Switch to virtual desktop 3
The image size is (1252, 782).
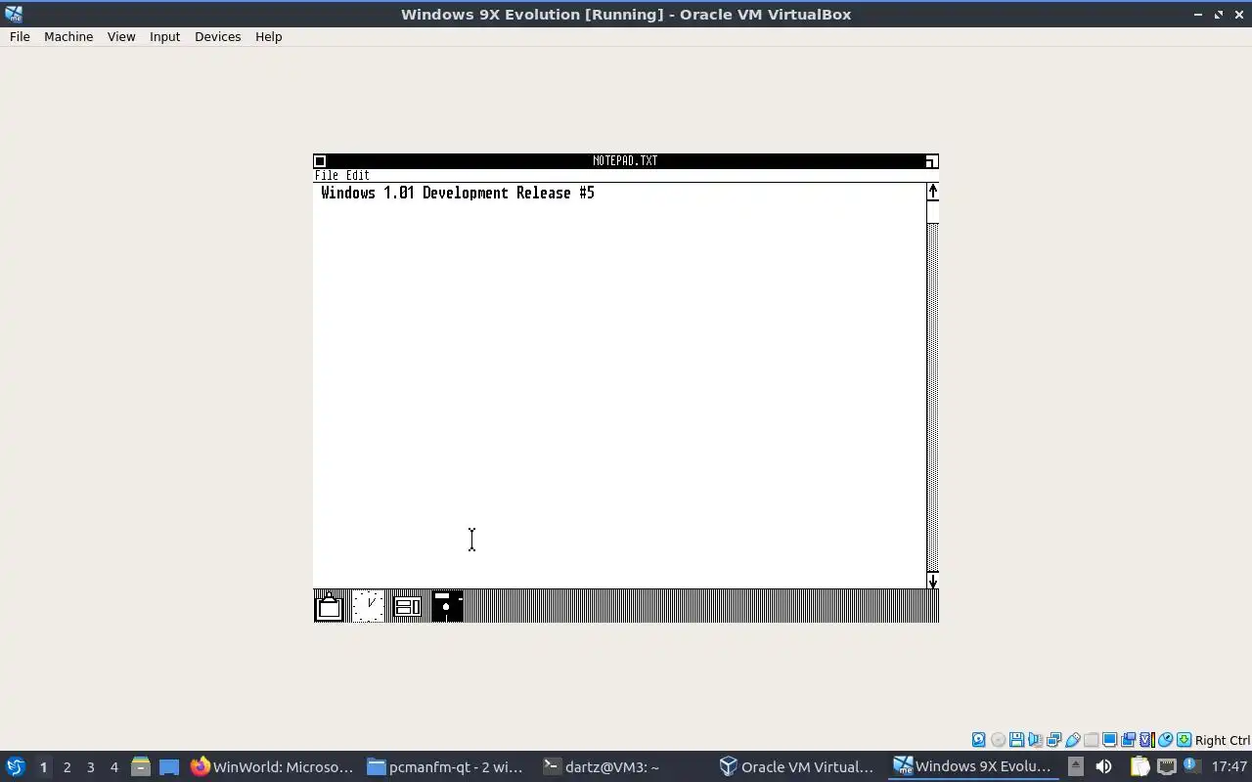point(90,766)
